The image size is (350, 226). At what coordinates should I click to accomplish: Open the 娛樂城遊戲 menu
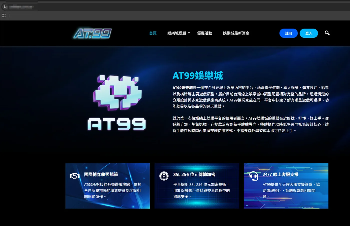point(177,33)
